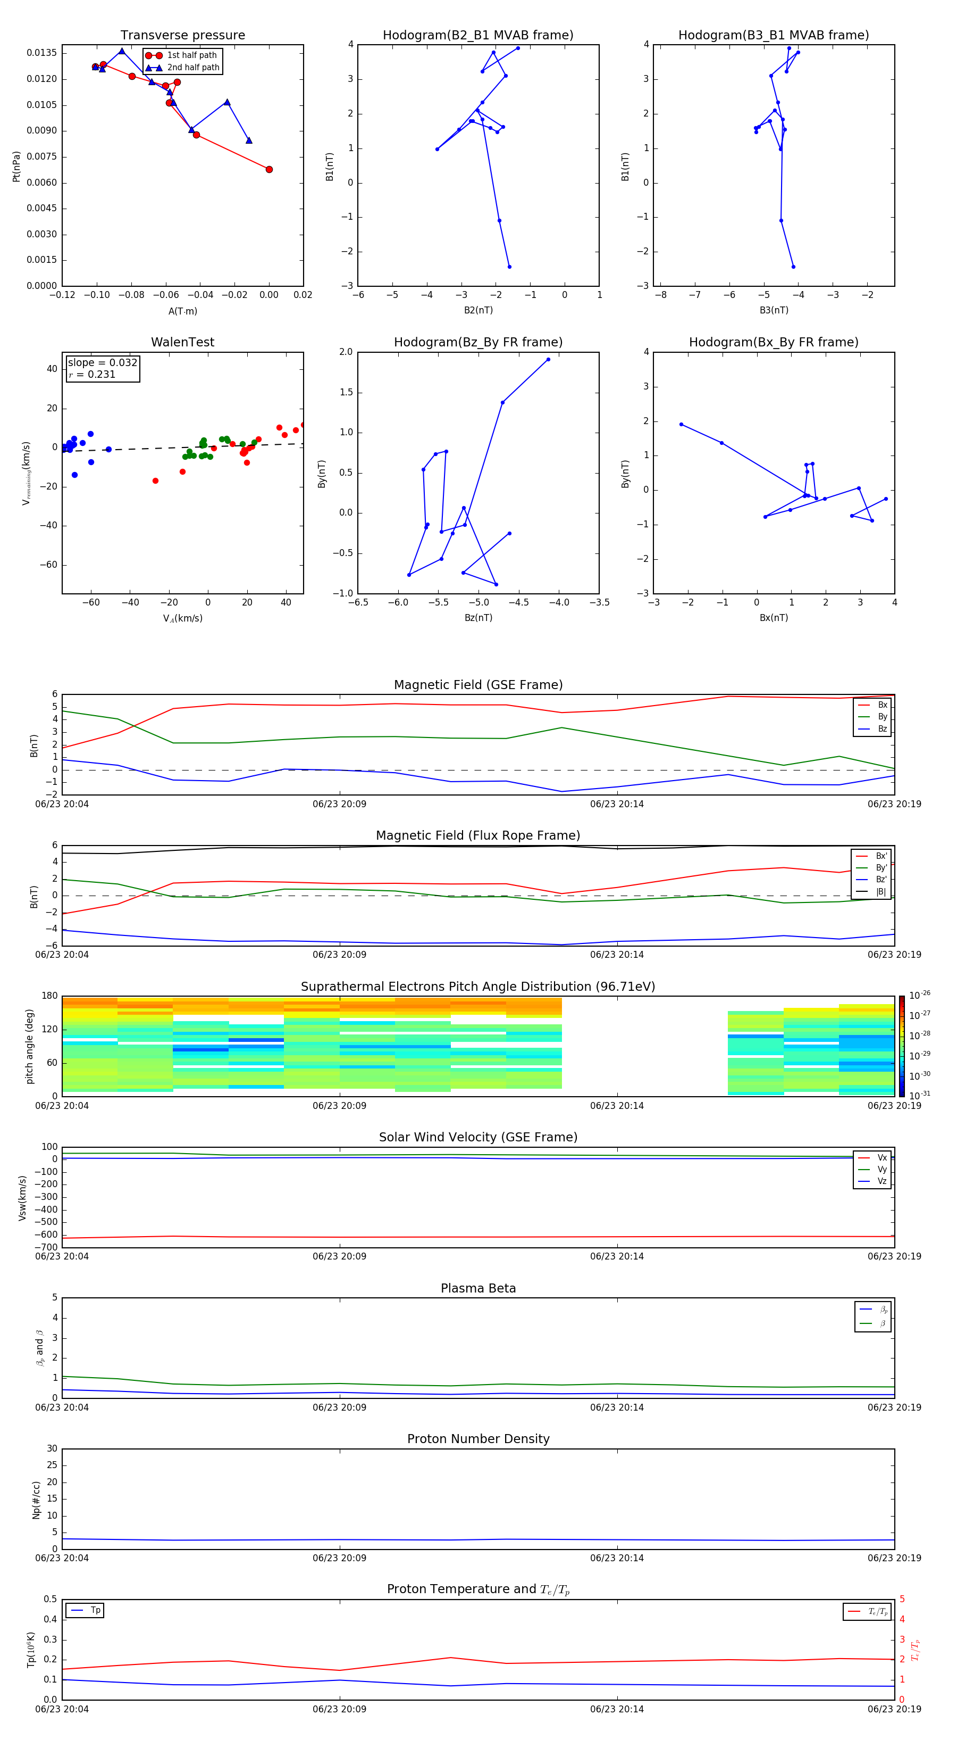
Task: Select the 'slope = 0.032' annotation
Action: tap(103, 363)
